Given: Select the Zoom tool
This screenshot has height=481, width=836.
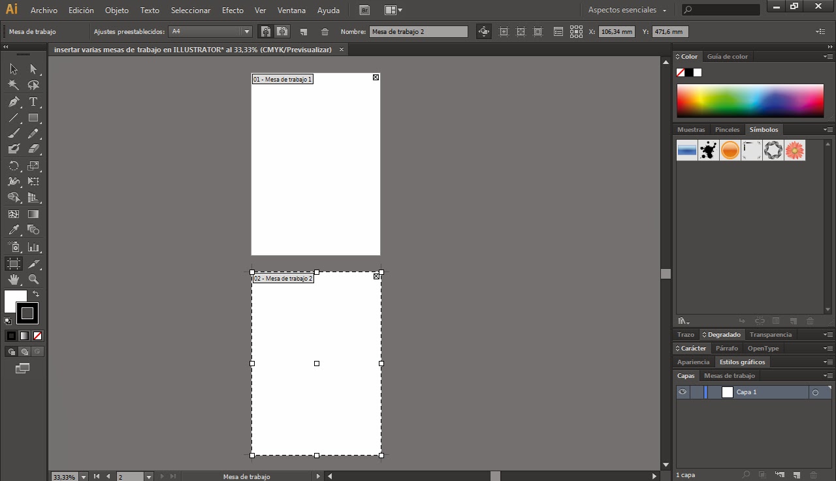Looking at the screenshot, I should click(33, 279).
